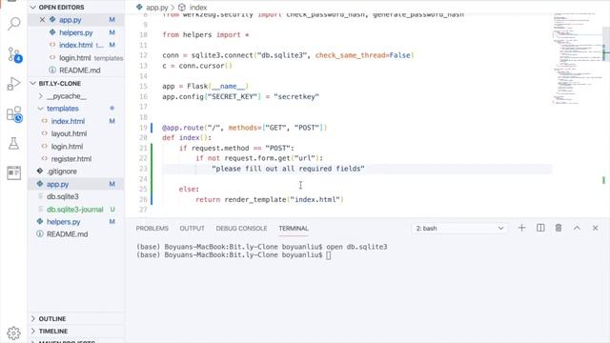This screenshot has width=610, height=343.
Task: Open the Testing flask view
Action: coord(13,144)
